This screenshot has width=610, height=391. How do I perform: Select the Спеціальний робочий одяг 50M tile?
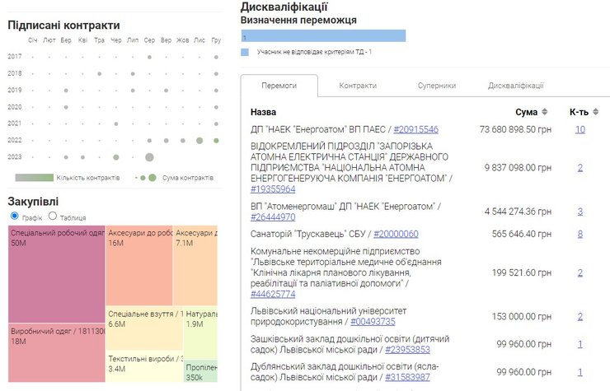click(57, 274)
